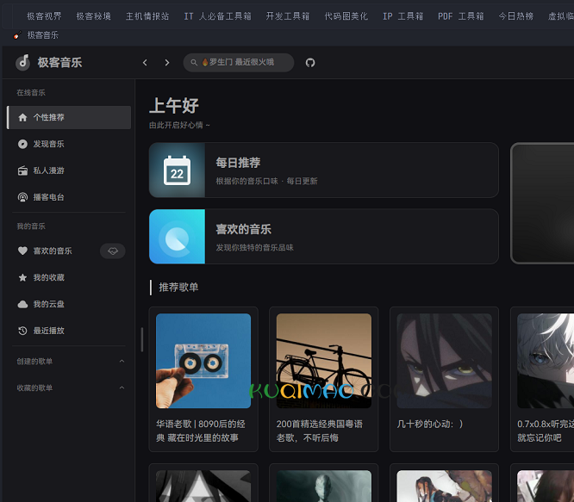Viewport: 574px width, 502px height.
Task: Collapse the 创建的歌单 section
Action: click(122, 362)
